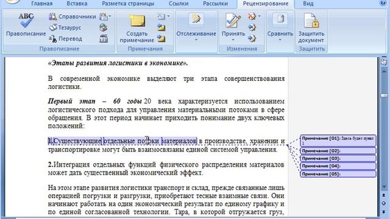Open the Разметка страницы tab
This screenshot has height=219, width=390.
click(128, 4)
